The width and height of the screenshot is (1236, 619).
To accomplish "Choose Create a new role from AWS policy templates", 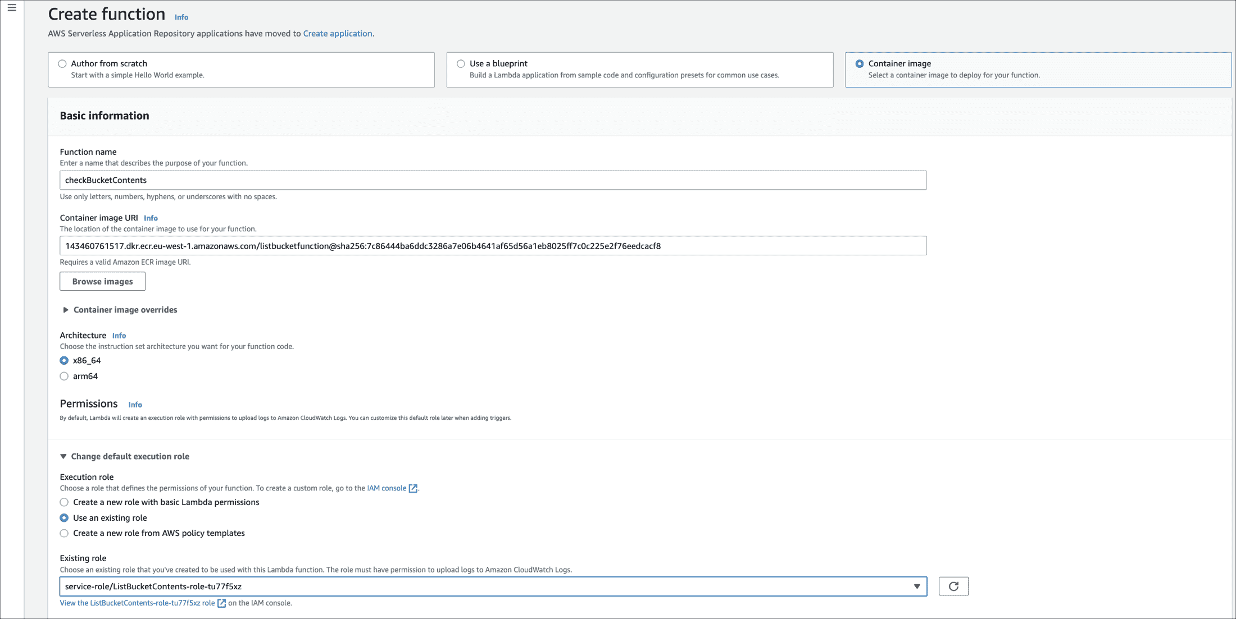I will point(64,533).
